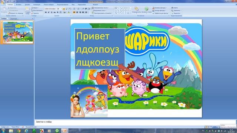Click the slide notes field Заметки к слайду
The width and height of the screenshot is (237, 133).
tap(135, 122)
